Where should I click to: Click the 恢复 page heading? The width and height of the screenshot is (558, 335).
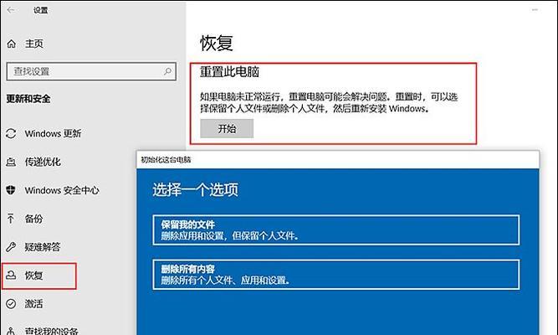pos(217,44)
